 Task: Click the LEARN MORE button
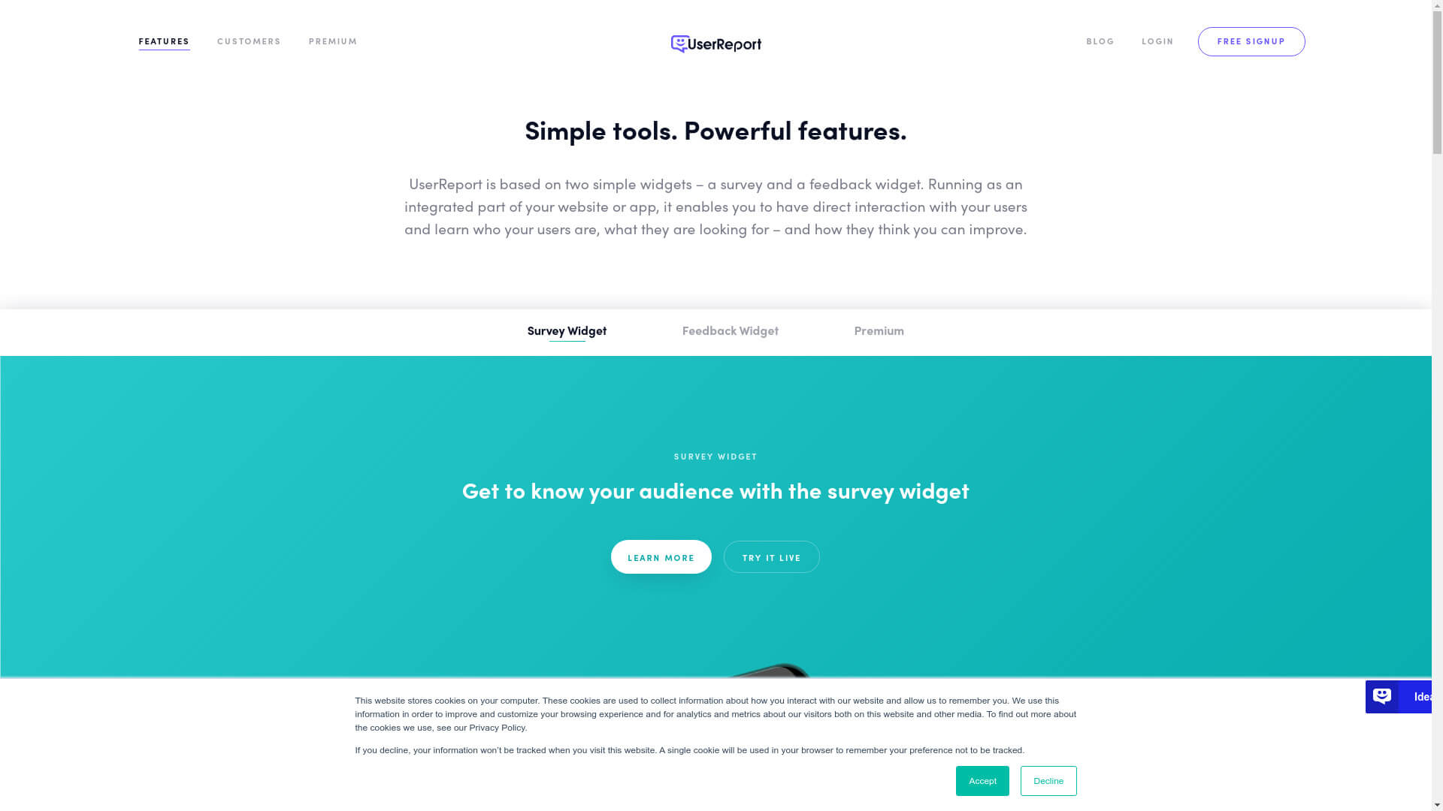tap(660, 556)
